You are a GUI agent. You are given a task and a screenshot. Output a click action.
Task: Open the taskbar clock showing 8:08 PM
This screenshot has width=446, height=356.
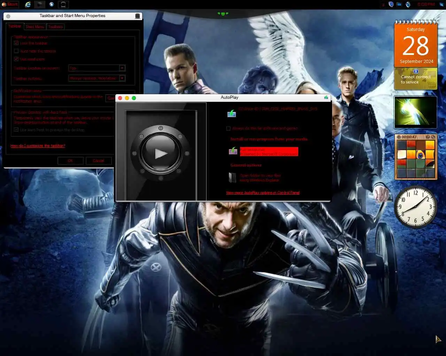click(x=426, y=5)
